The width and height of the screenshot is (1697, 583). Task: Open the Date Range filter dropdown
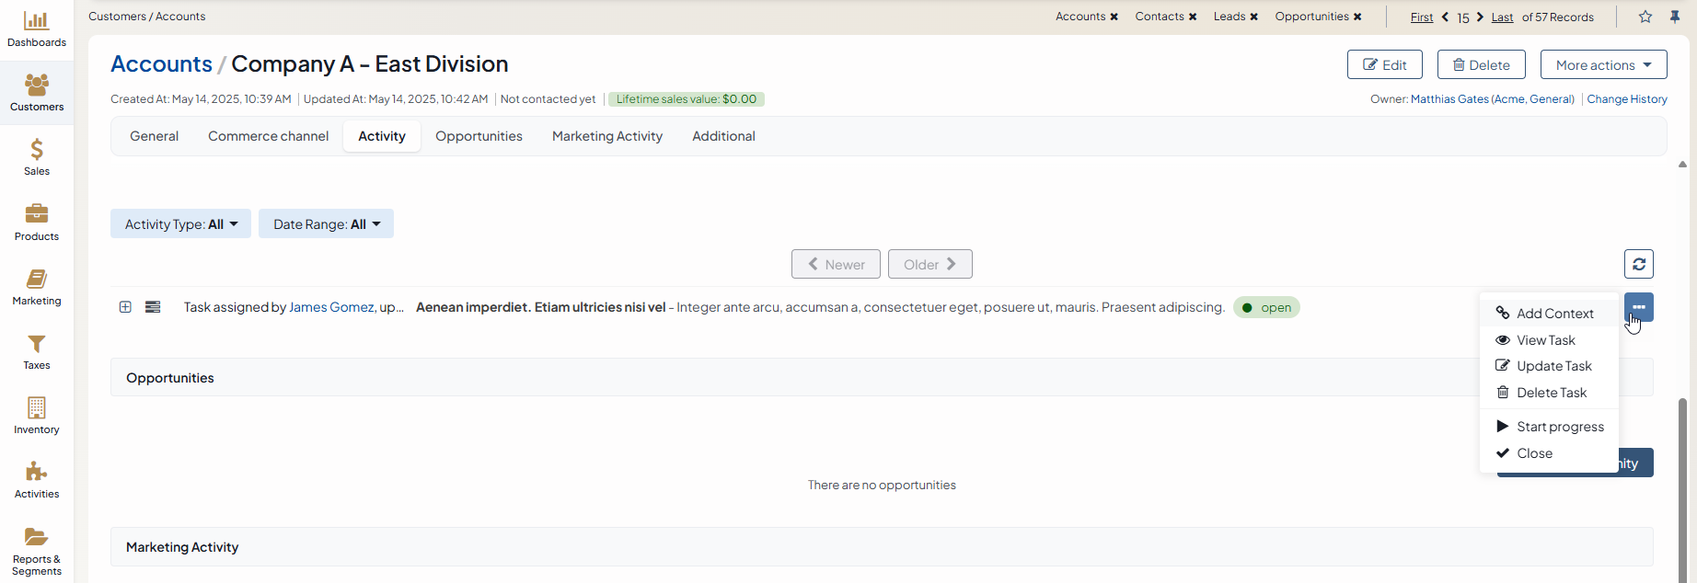click(326, 224)
